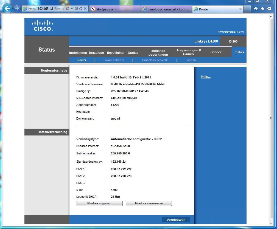Open the Help... link
Image resolution: width=277 pixels, height=229 pixels.
pyautogui.click(x=206, y=77)
